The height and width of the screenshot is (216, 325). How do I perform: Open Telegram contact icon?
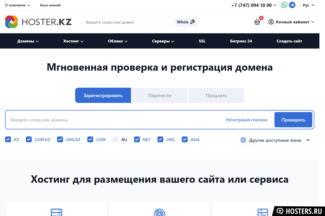[292, 5]
